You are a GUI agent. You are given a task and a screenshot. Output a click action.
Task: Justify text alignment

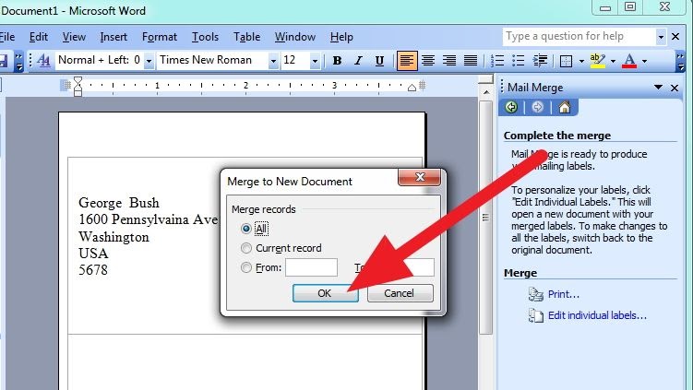pyautogui.click(x=471, y=61)
